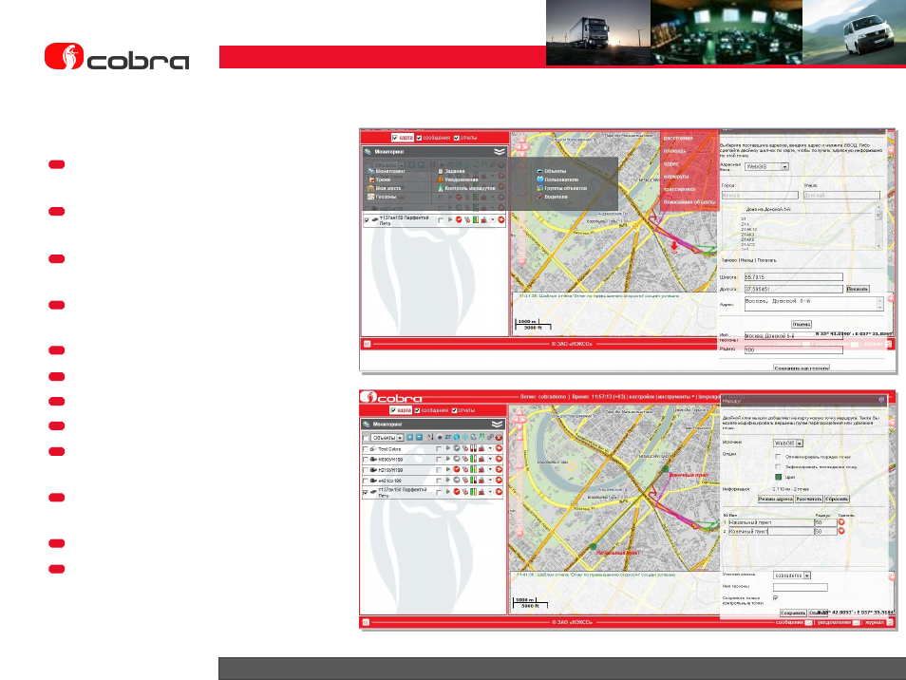Click the Широта field in the address dialog

793,277
